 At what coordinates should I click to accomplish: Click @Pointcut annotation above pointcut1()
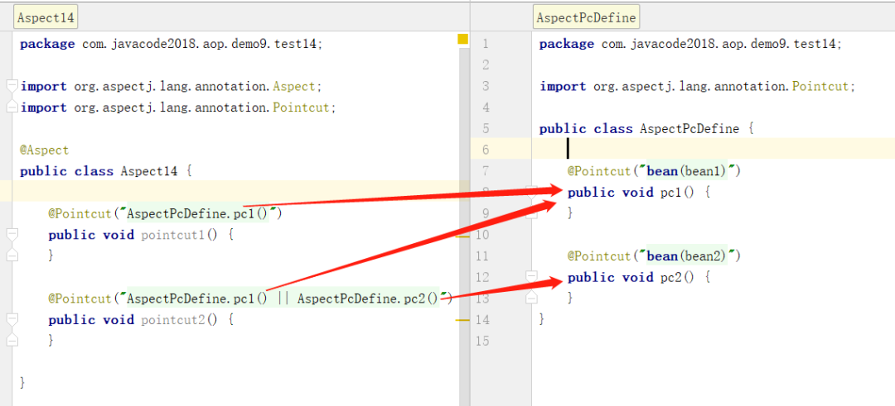(x=80, y=213)
